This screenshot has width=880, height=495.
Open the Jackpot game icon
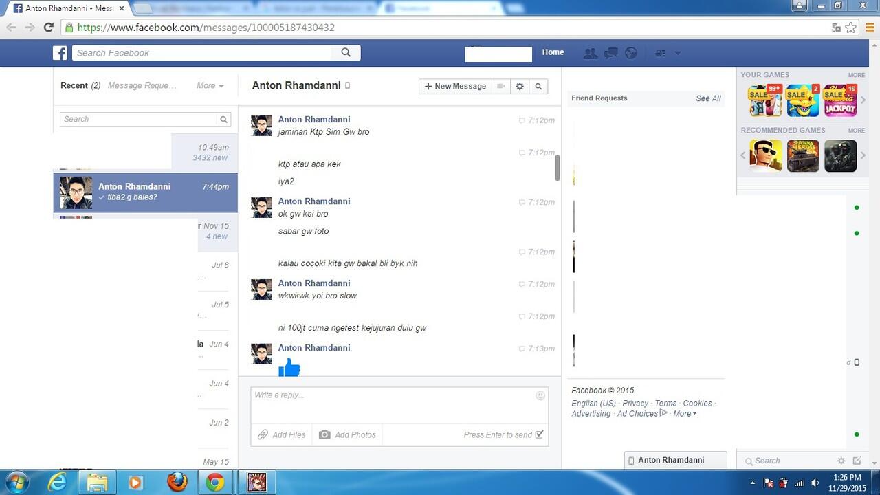click(x=840, y=101)
